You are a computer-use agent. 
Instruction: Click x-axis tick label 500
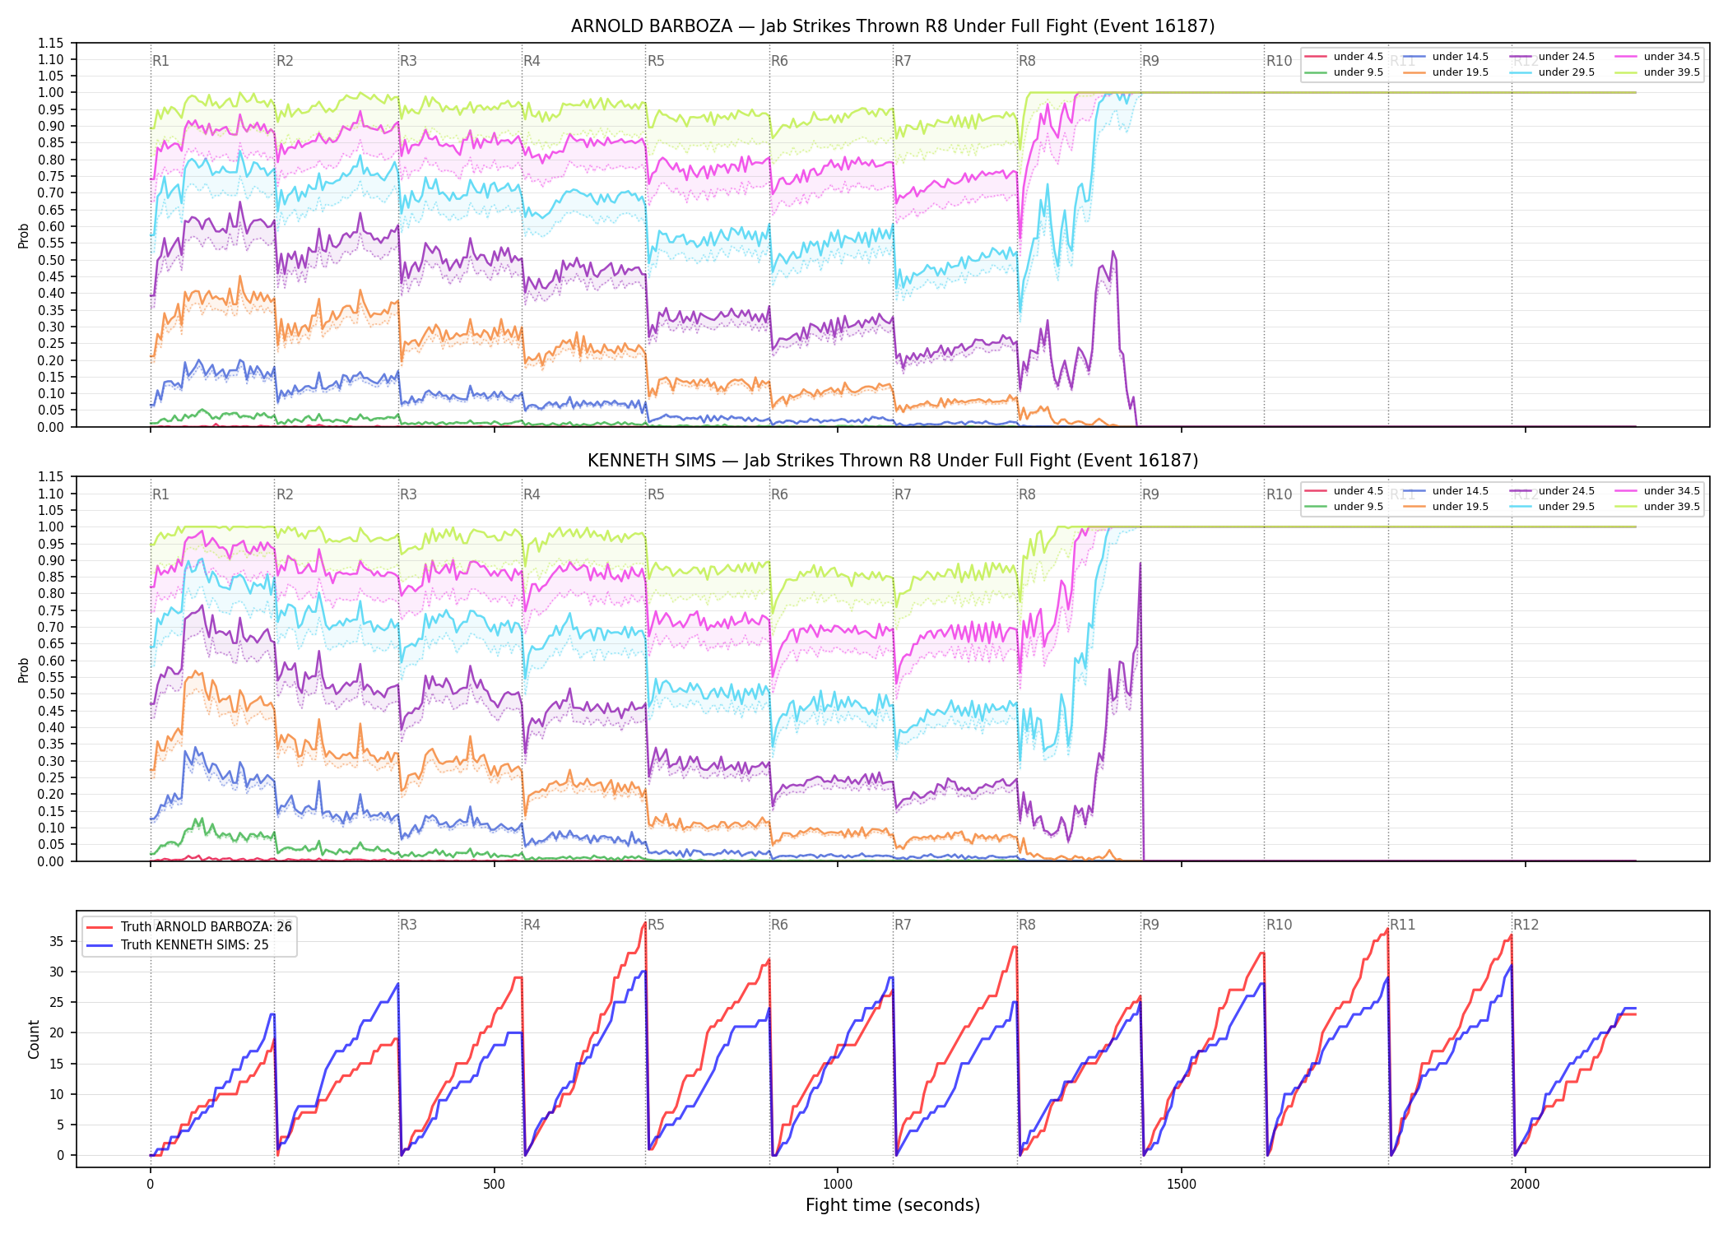(494, 1184)
